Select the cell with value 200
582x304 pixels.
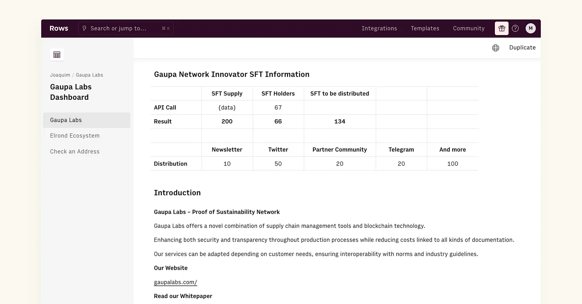coord(227,122)
